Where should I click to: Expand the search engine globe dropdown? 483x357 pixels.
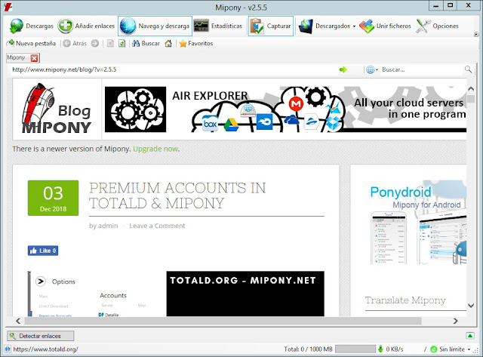372,70
